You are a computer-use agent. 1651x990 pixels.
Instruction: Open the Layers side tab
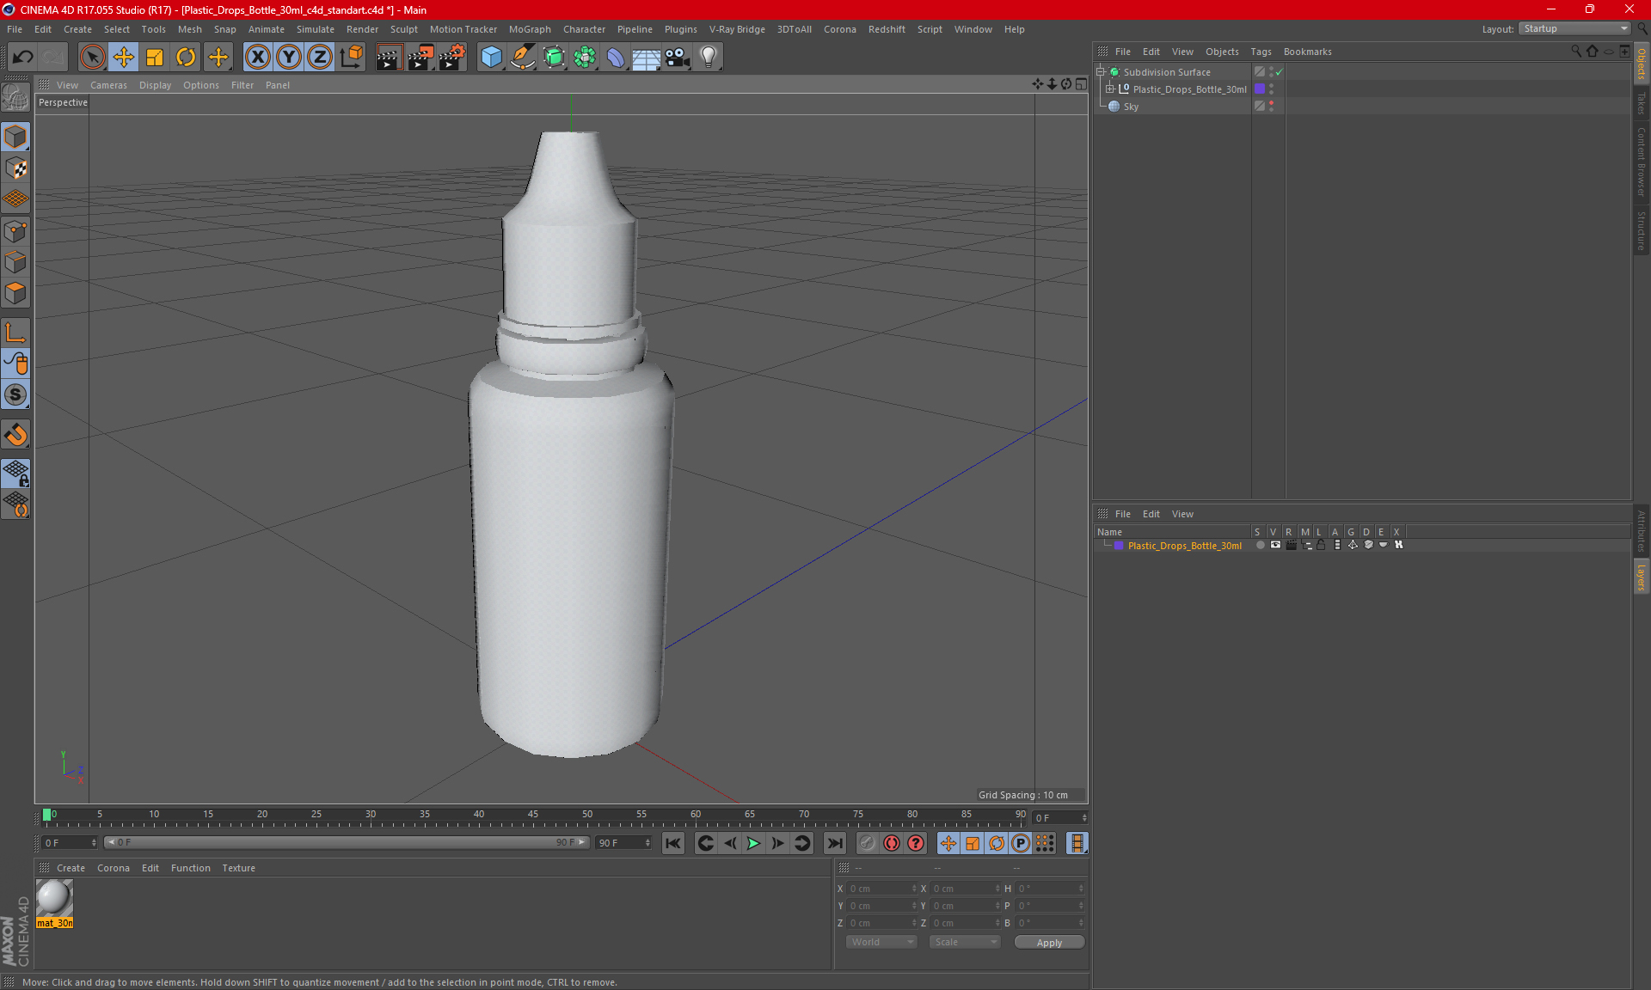1641,576
